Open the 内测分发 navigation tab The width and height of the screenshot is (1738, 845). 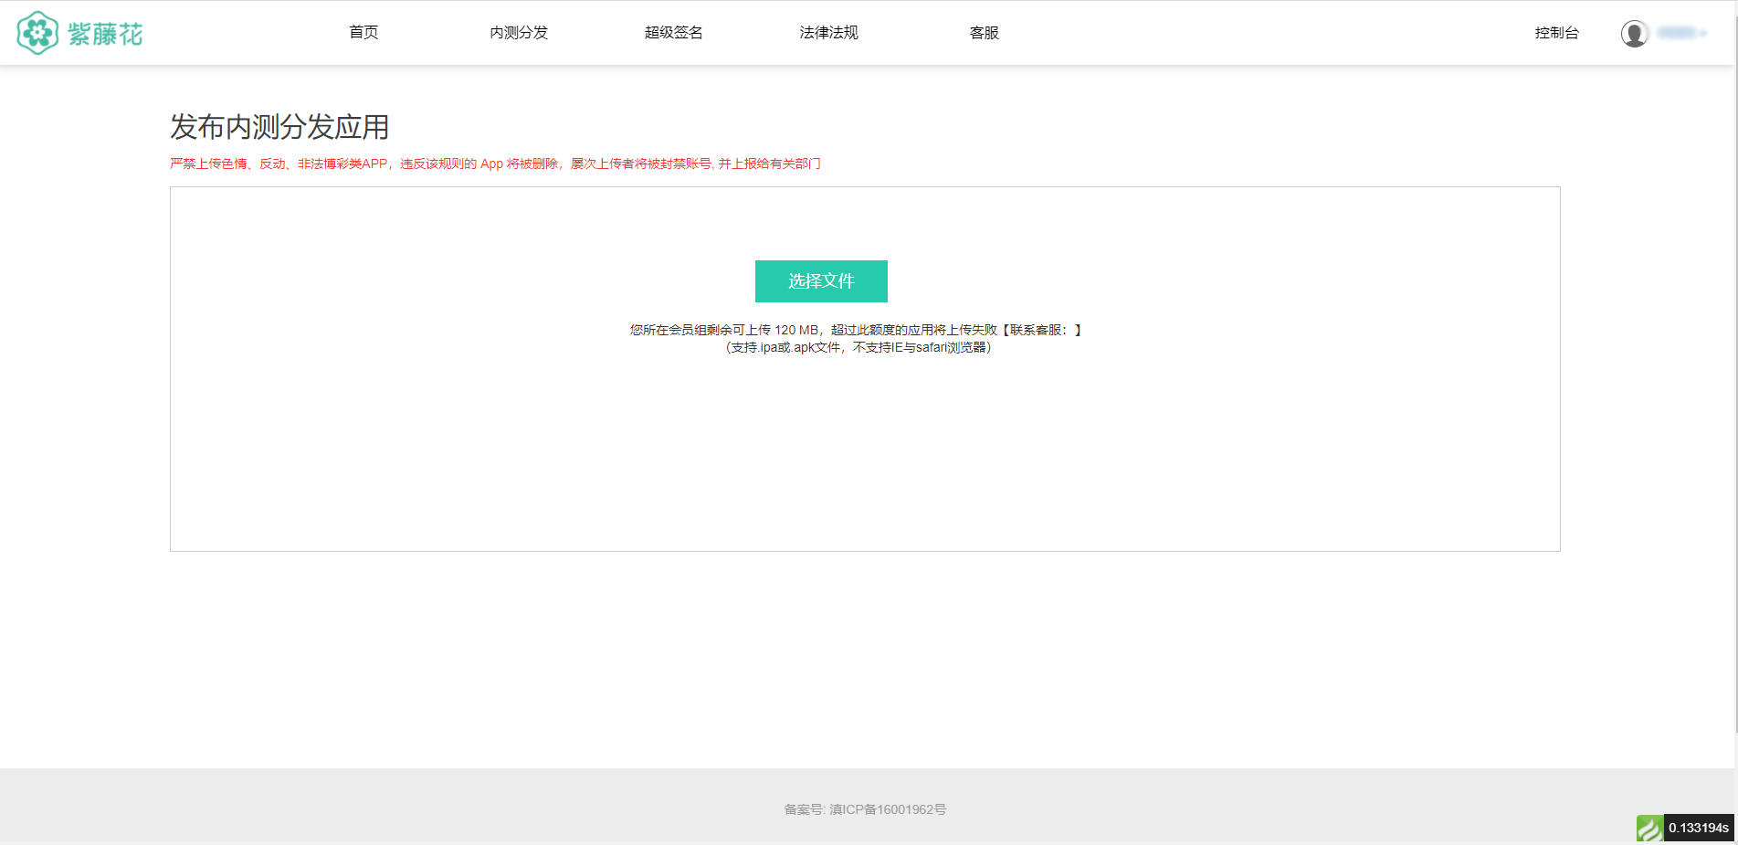tap(518, 32)
